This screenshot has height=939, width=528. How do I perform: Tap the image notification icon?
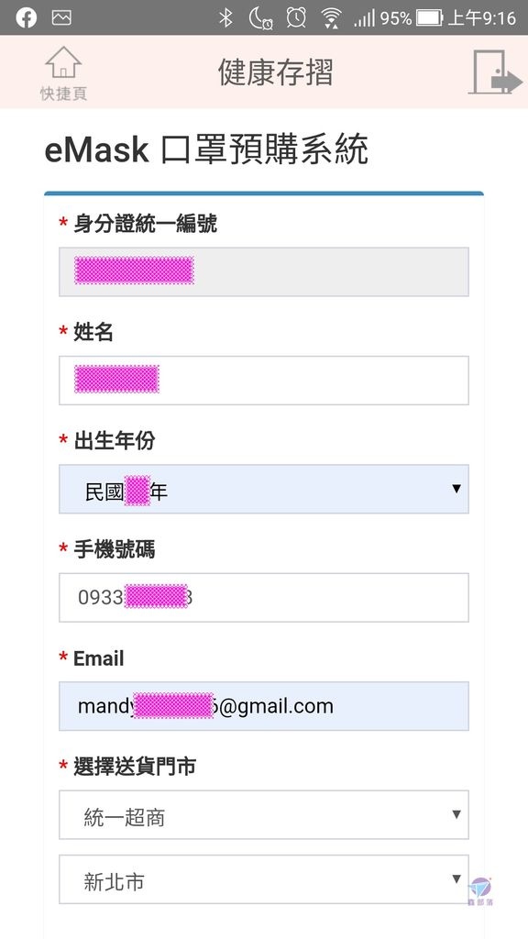click(x=61, y=18)
